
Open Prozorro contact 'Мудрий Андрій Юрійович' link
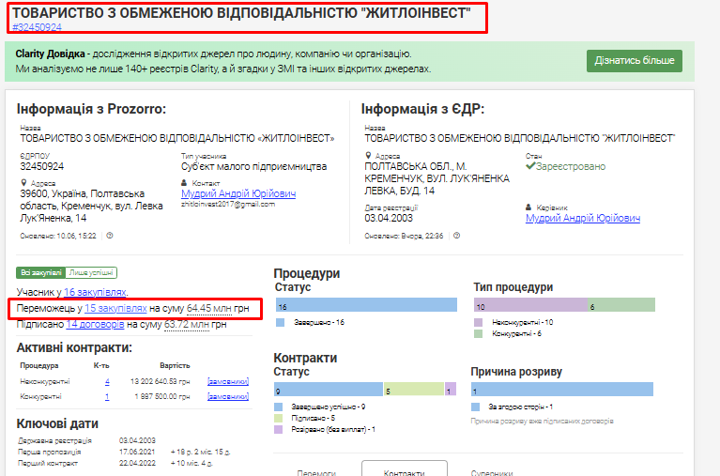click(238, 193)
